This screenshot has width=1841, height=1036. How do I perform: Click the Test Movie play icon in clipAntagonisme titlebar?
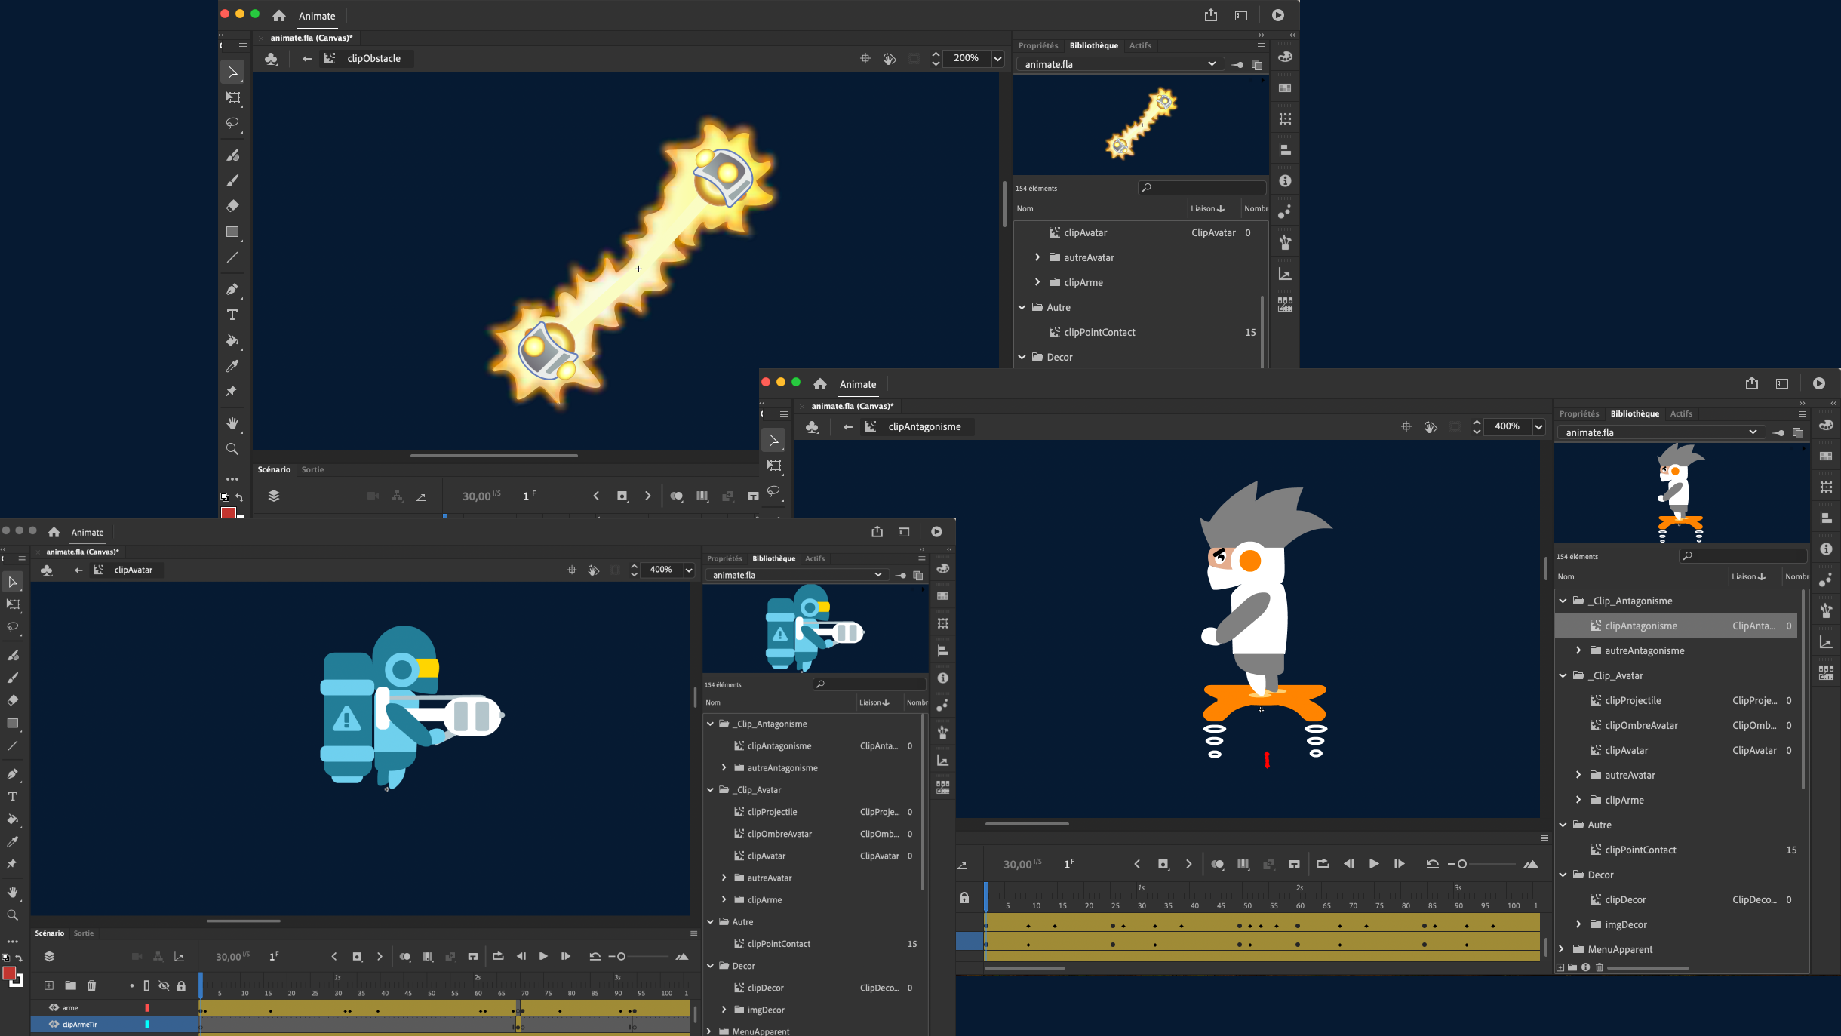(1819, 383)
